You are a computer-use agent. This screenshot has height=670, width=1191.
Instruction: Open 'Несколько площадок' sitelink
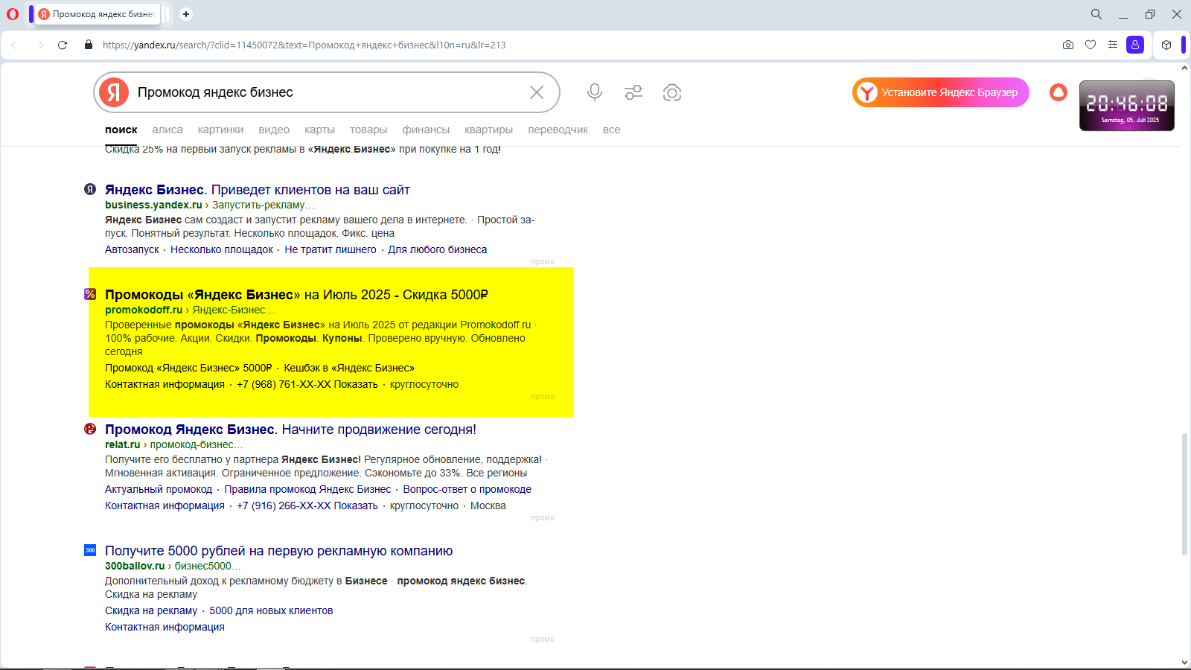click(222, 249)
